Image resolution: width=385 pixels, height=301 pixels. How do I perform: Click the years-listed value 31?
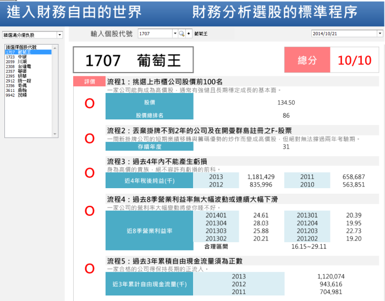pos(286,147)
